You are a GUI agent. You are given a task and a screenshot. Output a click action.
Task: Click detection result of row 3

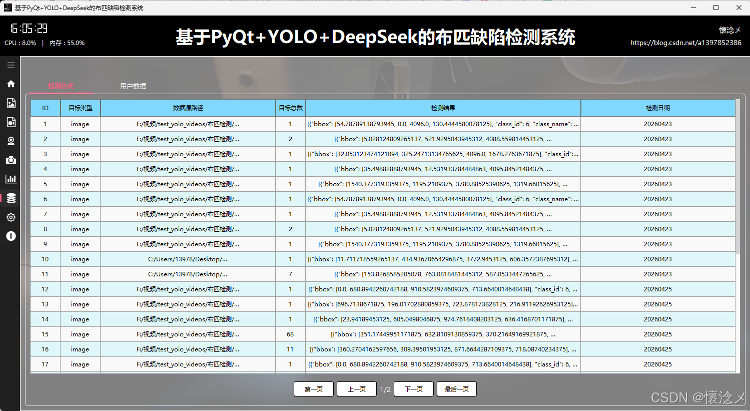[x=443, y=154]
